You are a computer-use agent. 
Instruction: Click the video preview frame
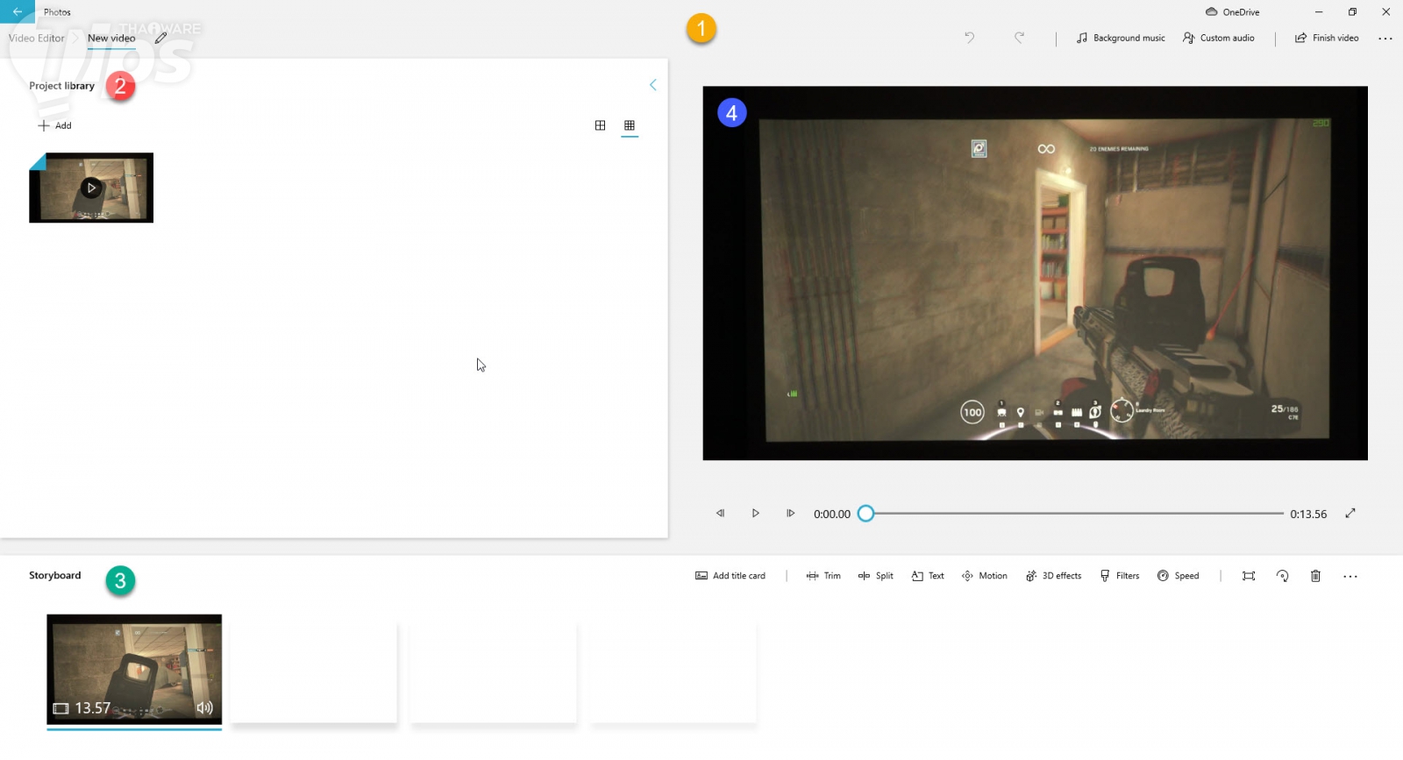pyautogui.click(x=1035, y=273)
